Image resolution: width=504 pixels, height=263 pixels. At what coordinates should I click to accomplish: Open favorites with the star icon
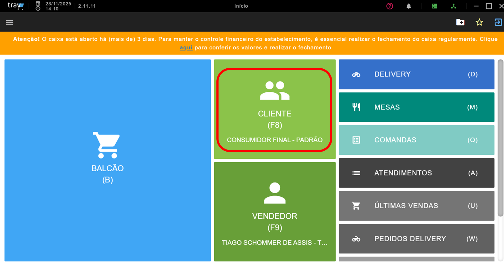click(479, 22)
